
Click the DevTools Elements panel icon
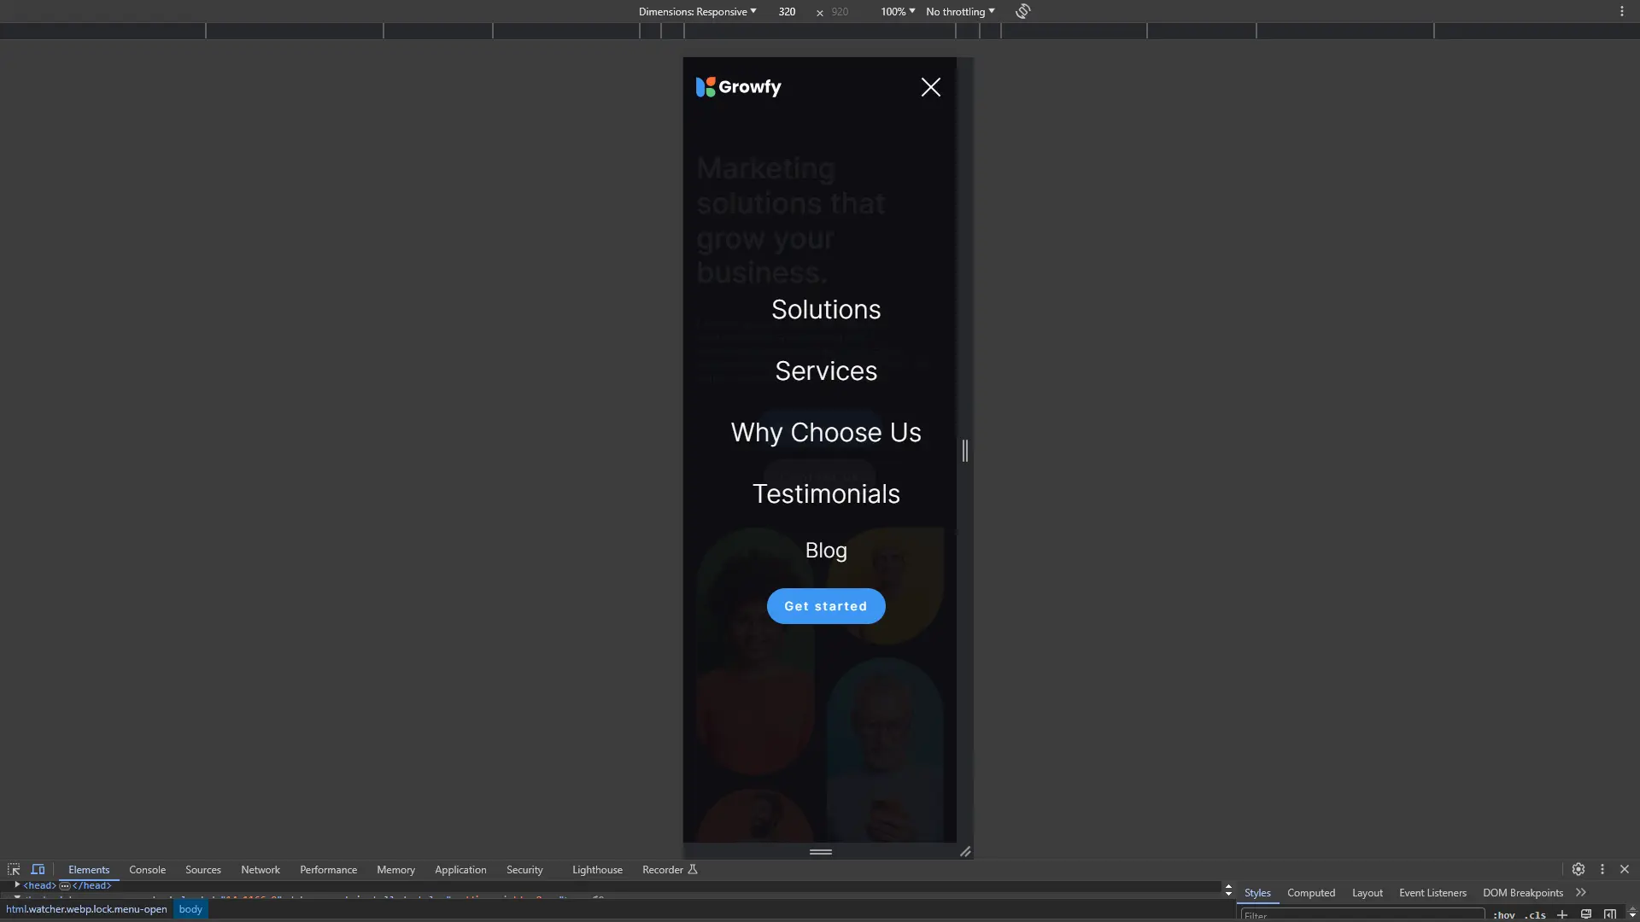[x=89, y=869]
